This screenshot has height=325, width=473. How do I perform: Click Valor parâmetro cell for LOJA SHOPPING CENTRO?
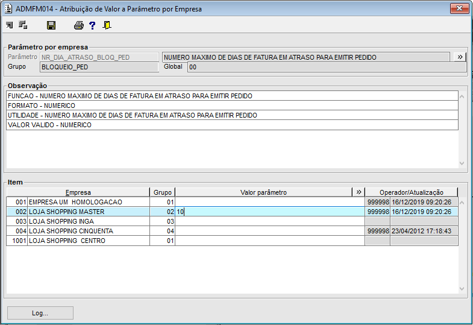tap(270, 241)
